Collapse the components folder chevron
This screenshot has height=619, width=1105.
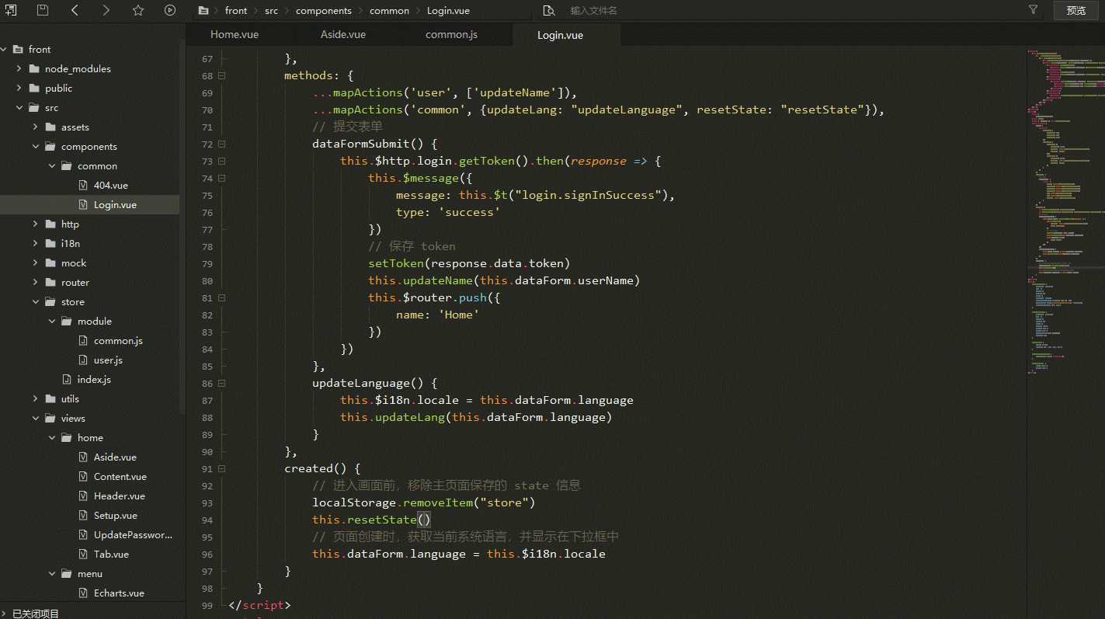click(35, 146)
